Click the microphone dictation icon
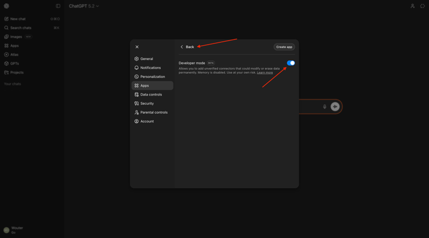The width and height of the screenshot is (429, 238). pyautogui.click(x=324, y=106)
